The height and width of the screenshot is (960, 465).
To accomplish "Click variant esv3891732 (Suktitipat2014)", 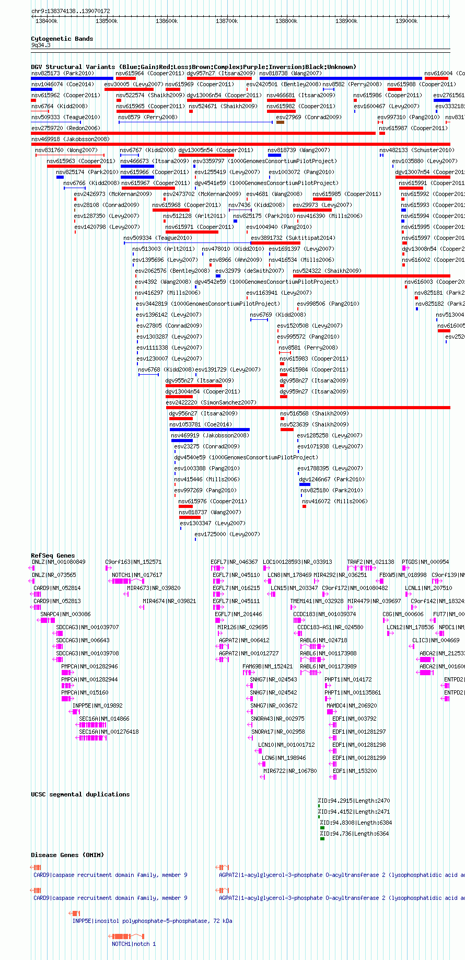I will 293,238.
